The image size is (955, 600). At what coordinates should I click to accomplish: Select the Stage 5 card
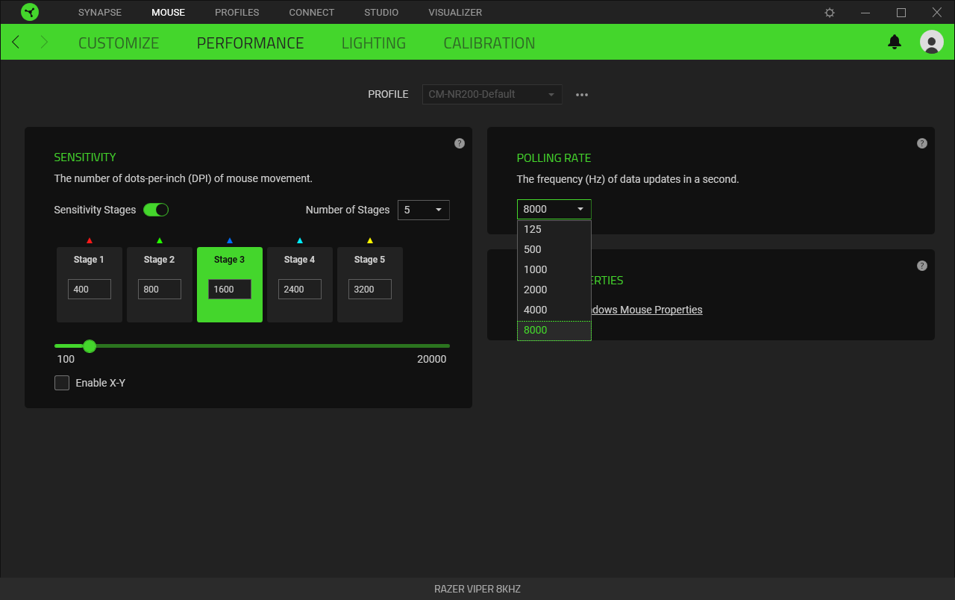[370, 284]
